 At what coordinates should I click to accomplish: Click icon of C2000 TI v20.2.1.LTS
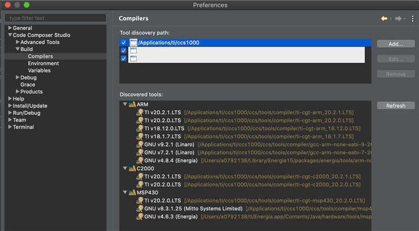tap(140, 176)
